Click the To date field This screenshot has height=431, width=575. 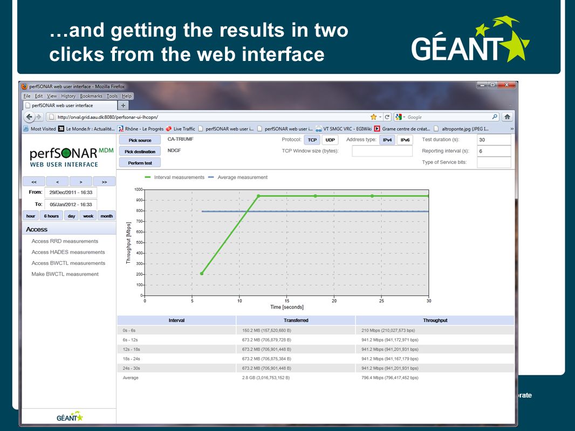[x=71, y=204]
